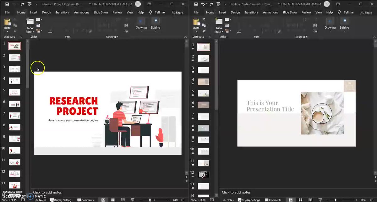377x202 pixels.
Task: Expand Undo history dropdown in right window
Action: pyautogui.click(x=207, y=4)
